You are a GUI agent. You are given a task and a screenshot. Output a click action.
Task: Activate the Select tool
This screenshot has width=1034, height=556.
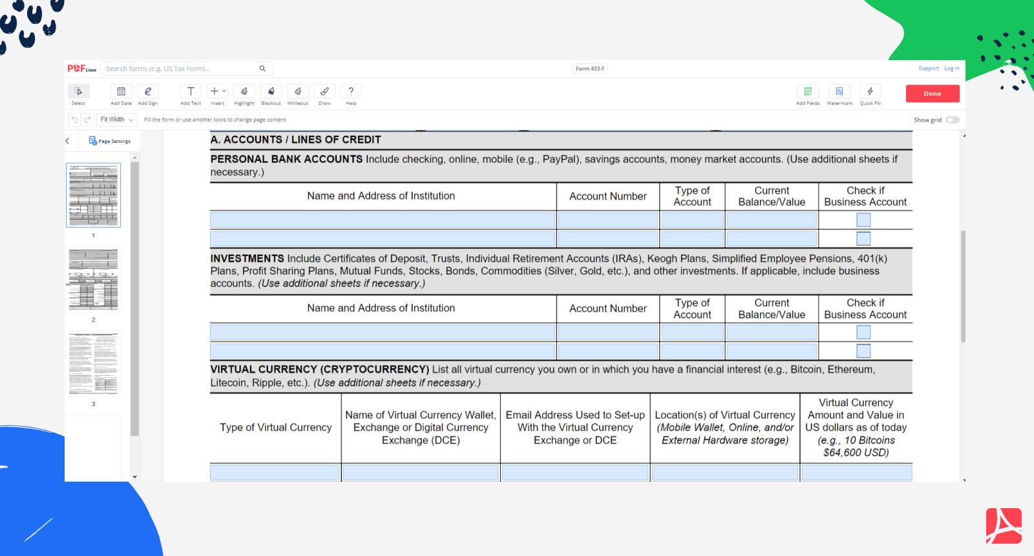coord(78,94)
